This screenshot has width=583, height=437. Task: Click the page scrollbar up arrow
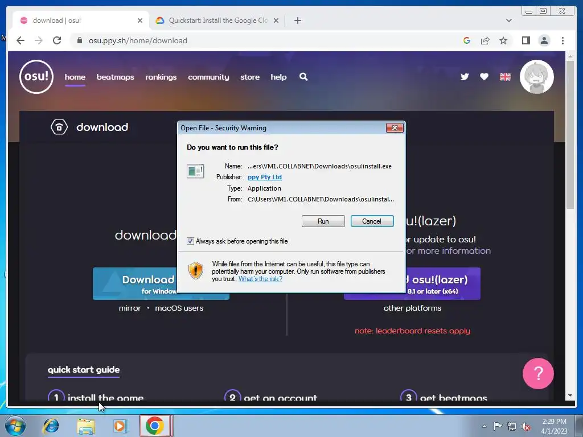pyautogui.click(x=570, y=56)
